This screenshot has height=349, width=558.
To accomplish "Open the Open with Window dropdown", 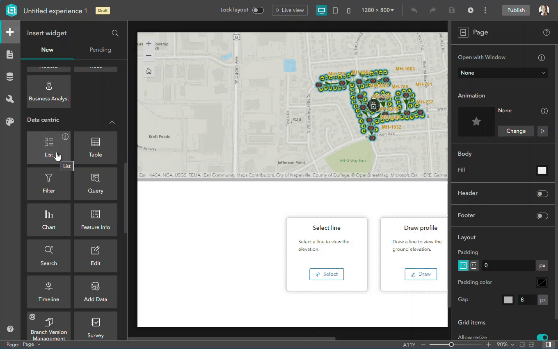I will (503, 73).
